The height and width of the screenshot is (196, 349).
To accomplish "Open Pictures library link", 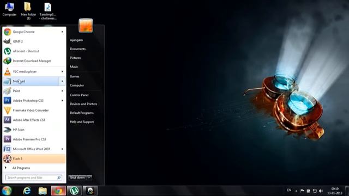I will pos(75,58).
